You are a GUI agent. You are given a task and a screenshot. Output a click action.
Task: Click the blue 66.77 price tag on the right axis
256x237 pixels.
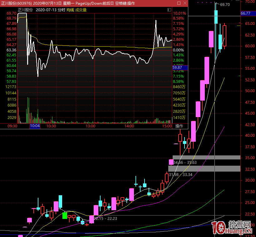click(246, 13)
